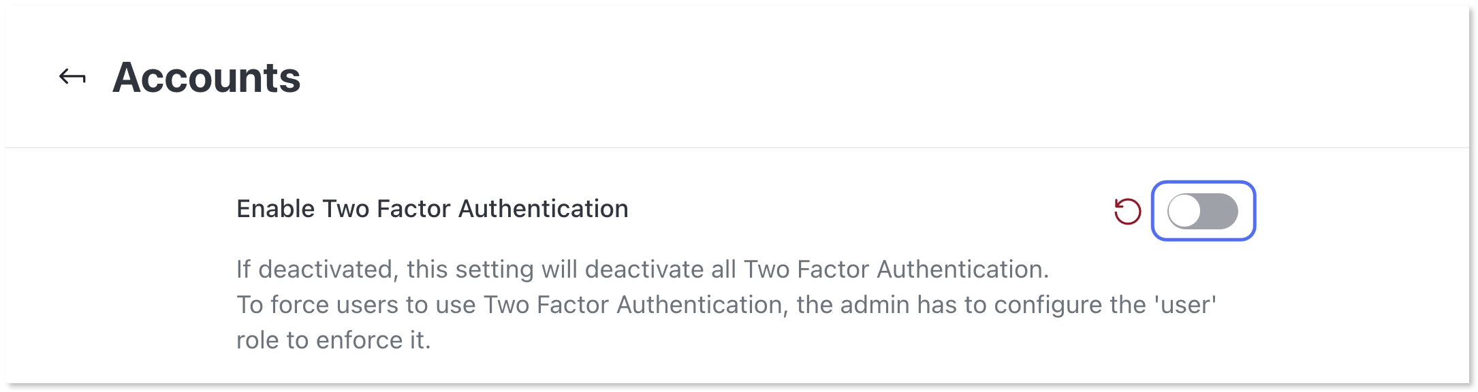Image resolution: width=1478 pixels, height=392 pixels.
Task: Click the 'role to enforce it' text
Action: point(334,340)
